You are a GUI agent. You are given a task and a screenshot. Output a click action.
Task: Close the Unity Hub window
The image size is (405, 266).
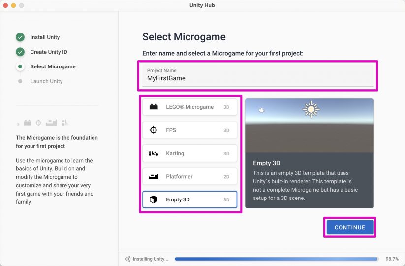point(5,5)
